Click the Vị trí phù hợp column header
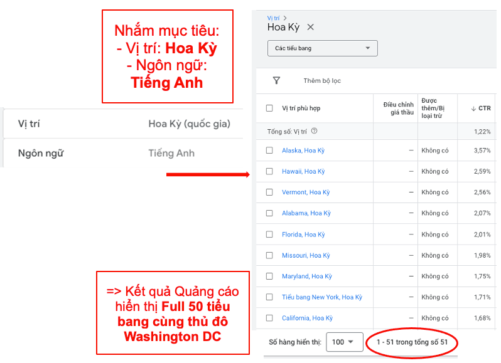Viewport: 501px width, 363px height. click(x=301, y=108)
